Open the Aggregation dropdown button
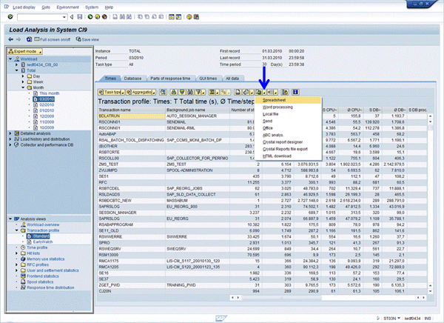 click(141, 92)
